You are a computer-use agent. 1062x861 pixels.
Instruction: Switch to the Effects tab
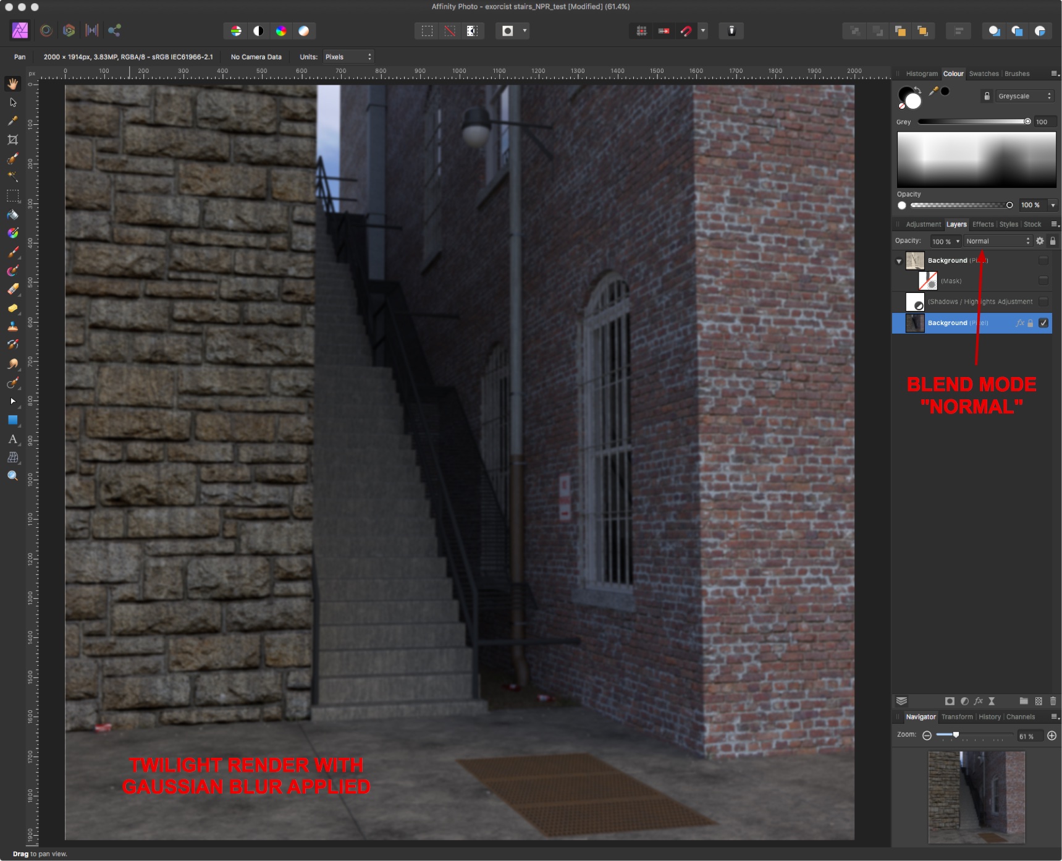[x=983, y=224]
